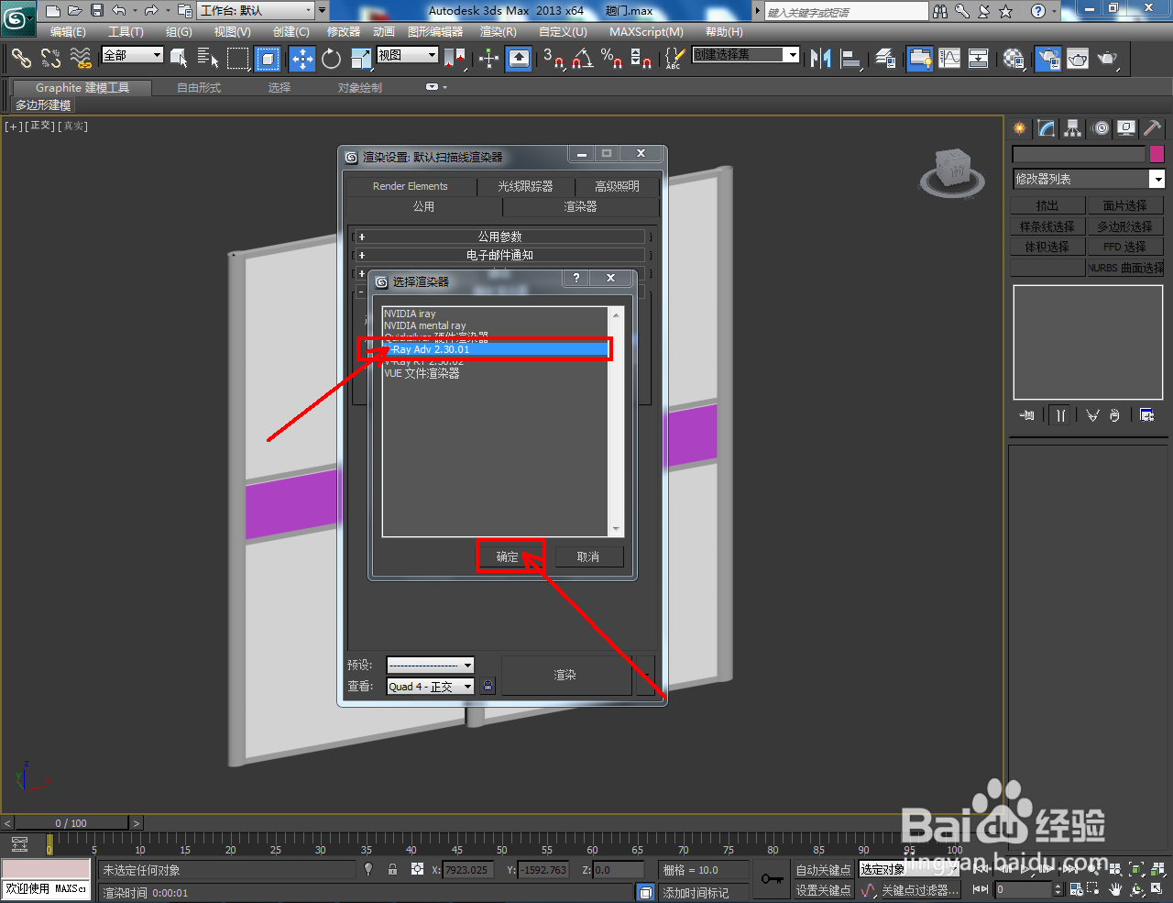Click the Align tool icon

pos(851,59)
